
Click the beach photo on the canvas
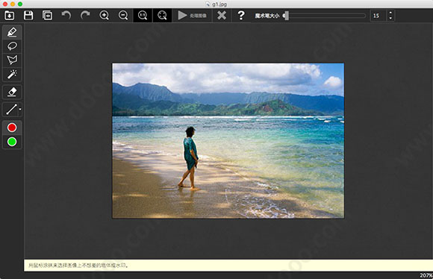(x=228, y=141)
